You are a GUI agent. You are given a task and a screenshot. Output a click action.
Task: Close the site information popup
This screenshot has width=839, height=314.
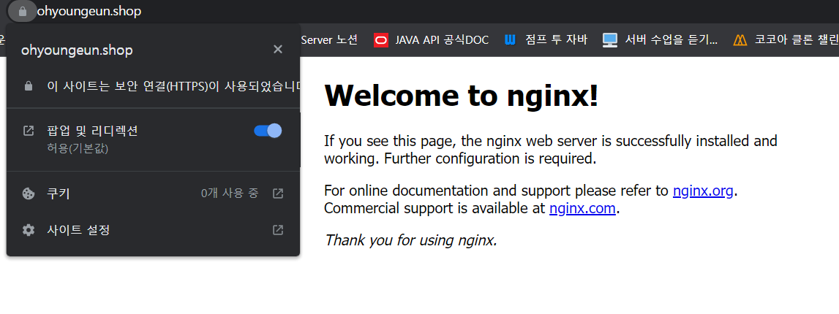tap(278, 50)
